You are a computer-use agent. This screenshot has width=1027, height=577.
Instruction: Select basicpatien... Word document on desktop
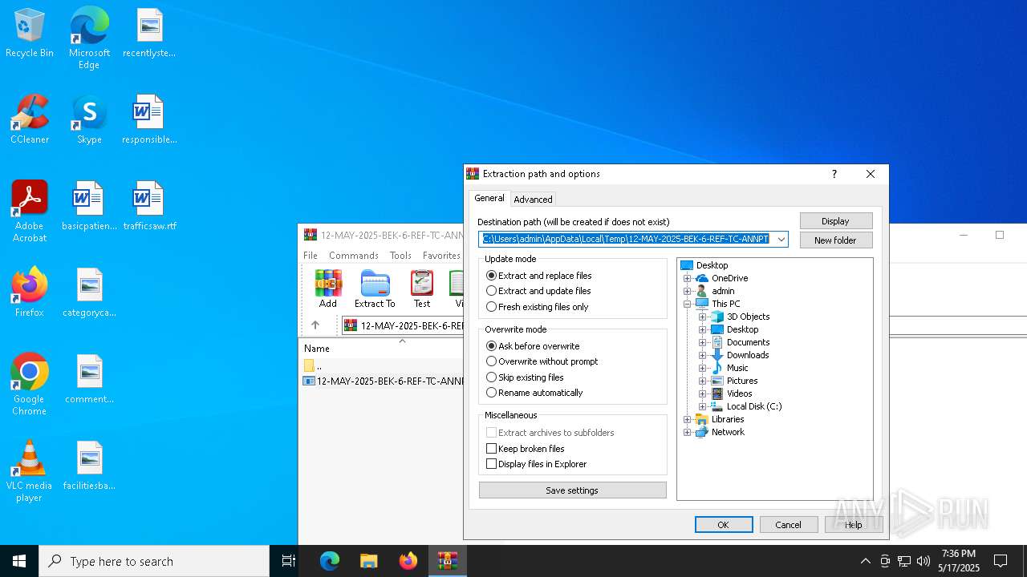click(89, 207)
